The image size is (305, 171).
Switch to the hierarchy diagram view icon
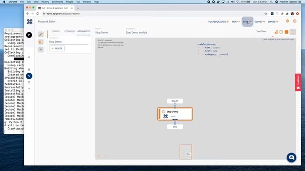[276, 32]
